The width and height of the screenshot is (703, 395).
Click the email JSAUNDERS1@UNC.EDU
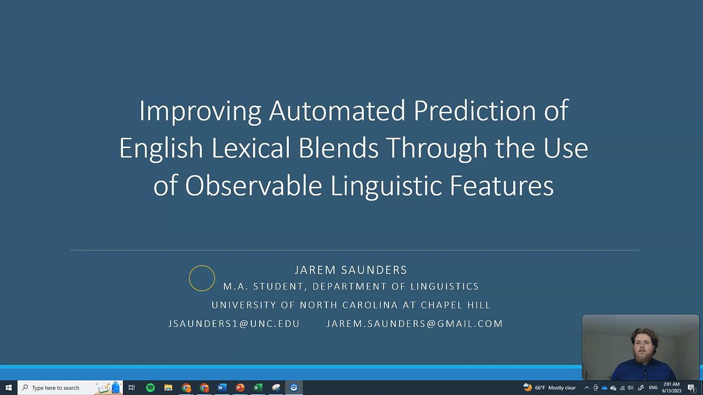[x=234, y=324]
